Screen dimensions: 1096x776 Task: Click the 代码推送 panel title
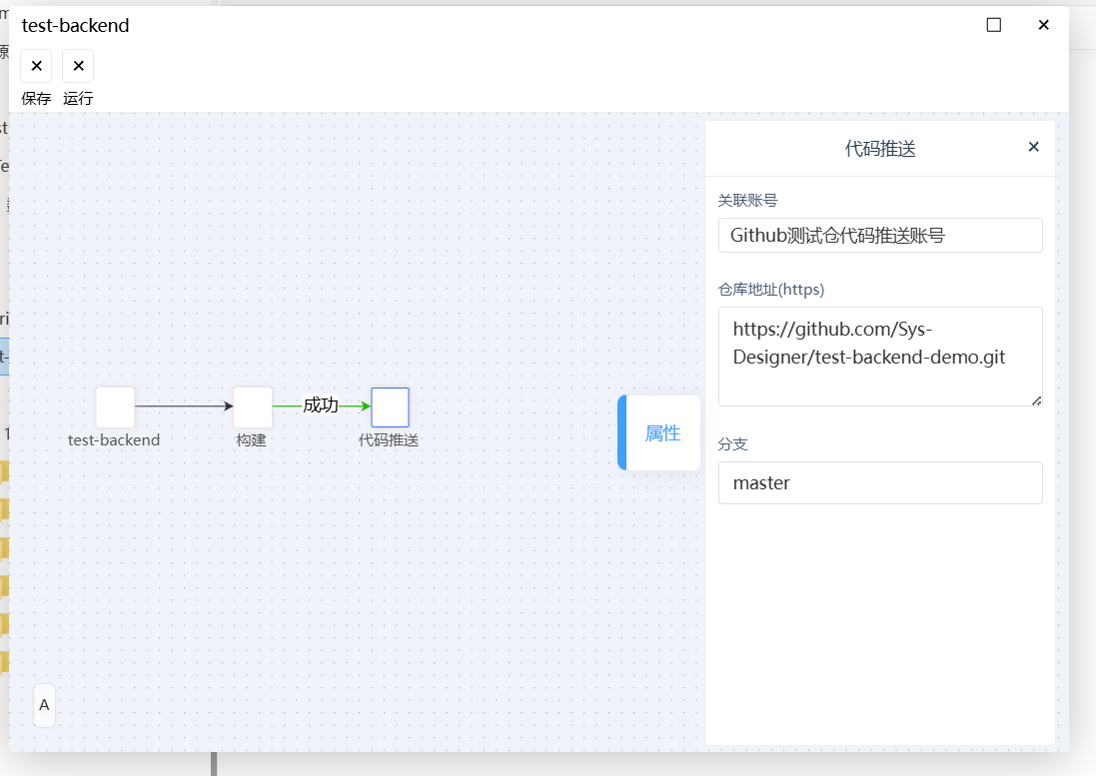click(x=880, y=149)
